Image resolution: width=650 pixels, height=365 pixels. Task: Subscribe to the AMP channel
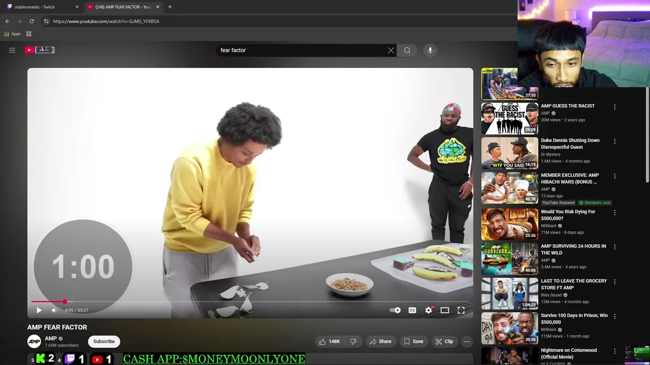pyautogui.click(x=104, y=342)
